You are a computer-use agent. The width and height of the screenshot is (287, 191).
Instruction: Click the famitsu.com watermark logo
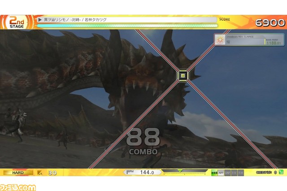[18, 186]
